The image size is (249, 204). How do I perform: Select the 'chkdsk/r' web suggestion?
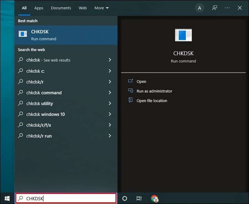(66, 82)
